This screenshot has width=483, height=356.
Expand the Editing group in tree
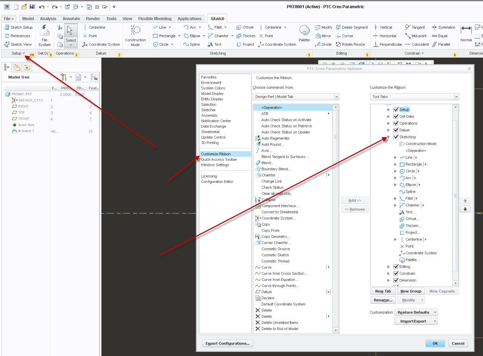388,267
